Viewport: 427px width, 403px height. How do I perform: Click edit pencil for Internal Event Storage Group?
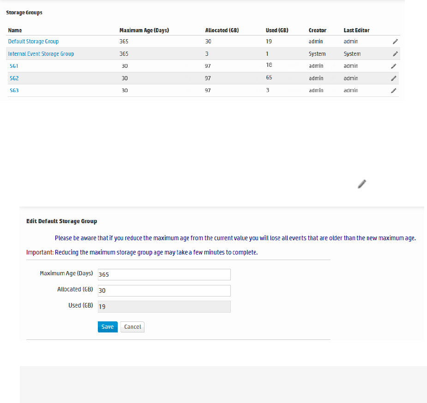click(395, 54)
